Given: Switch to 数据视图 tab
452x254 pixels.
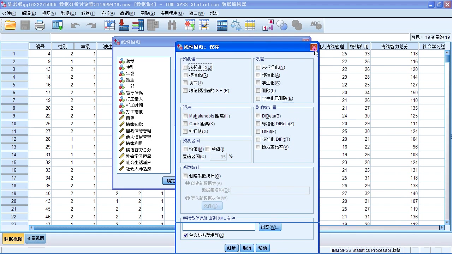Looking at the screenshot, I should 13,239.
